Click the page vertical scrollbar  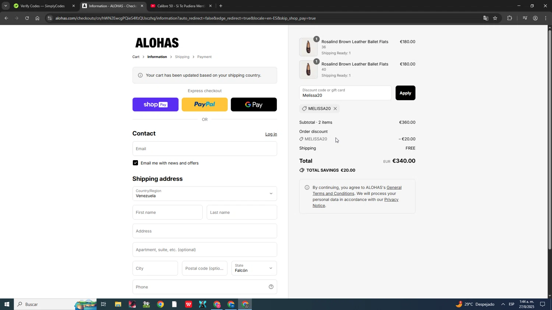pyautogui.click(x=550, y=140)
